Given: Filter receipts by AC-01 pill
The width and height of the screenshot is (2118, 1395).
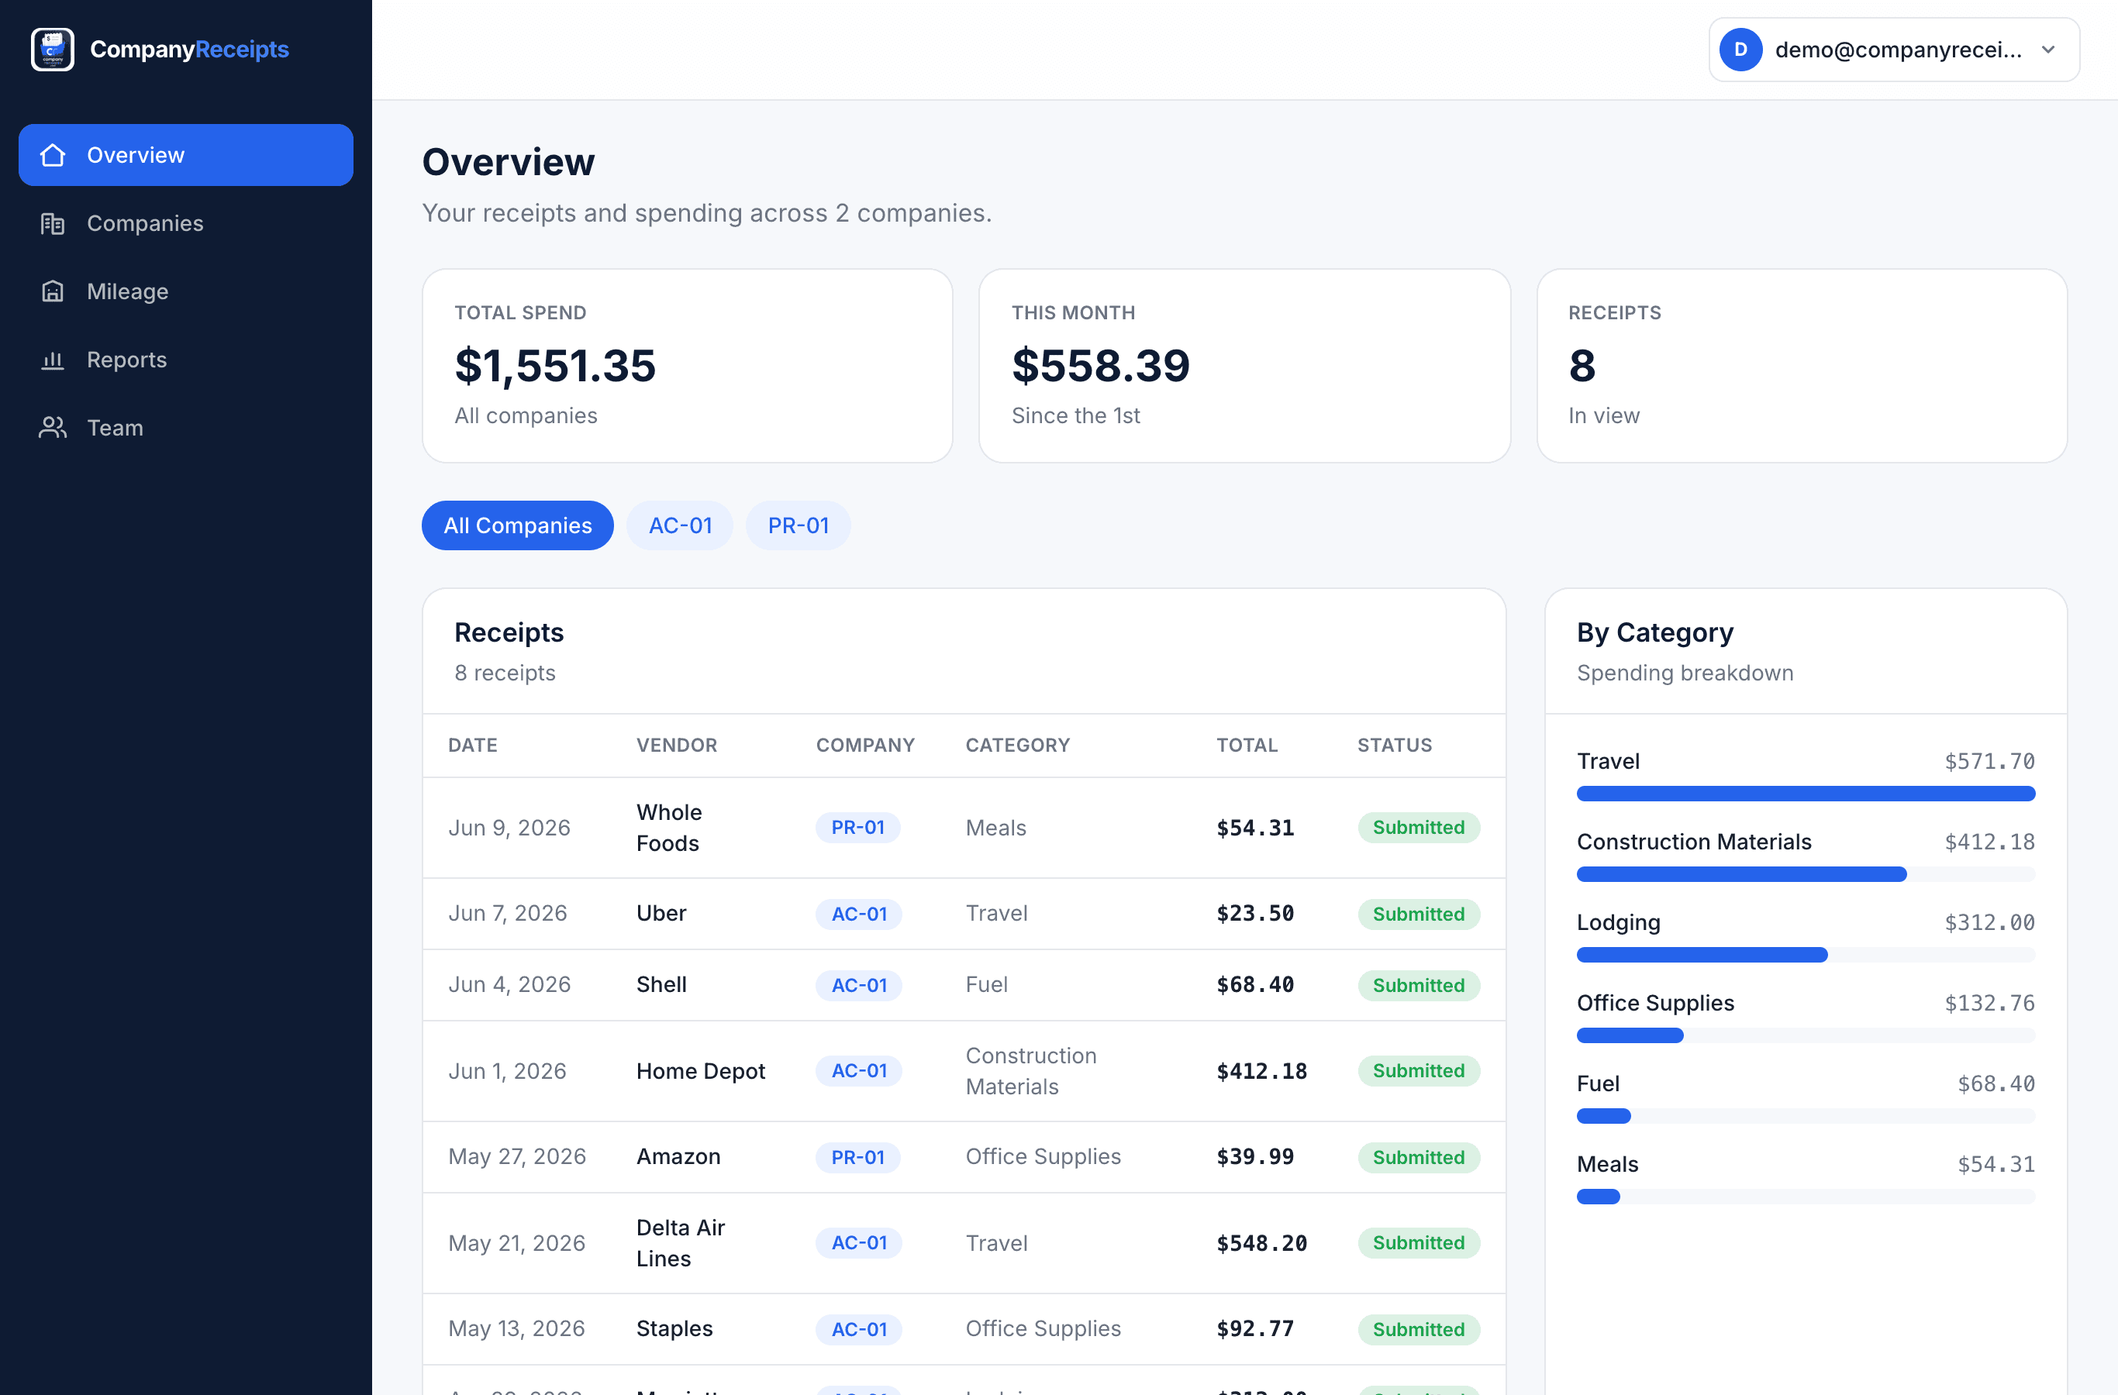Looking at the screenshot, I should 680,525.
